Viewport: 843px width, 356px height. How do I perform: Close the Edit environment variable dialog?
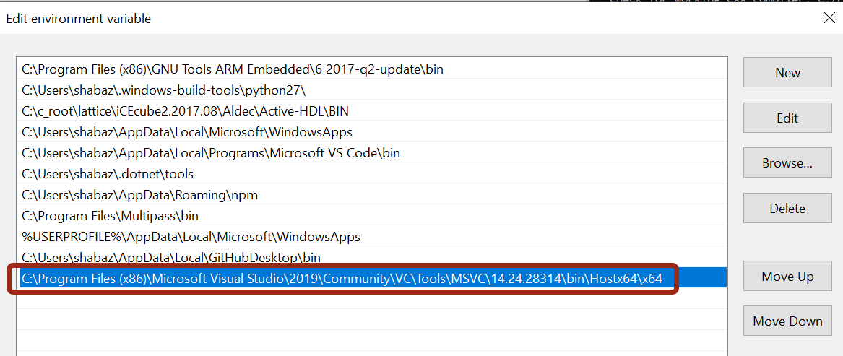tap(829, 18)
